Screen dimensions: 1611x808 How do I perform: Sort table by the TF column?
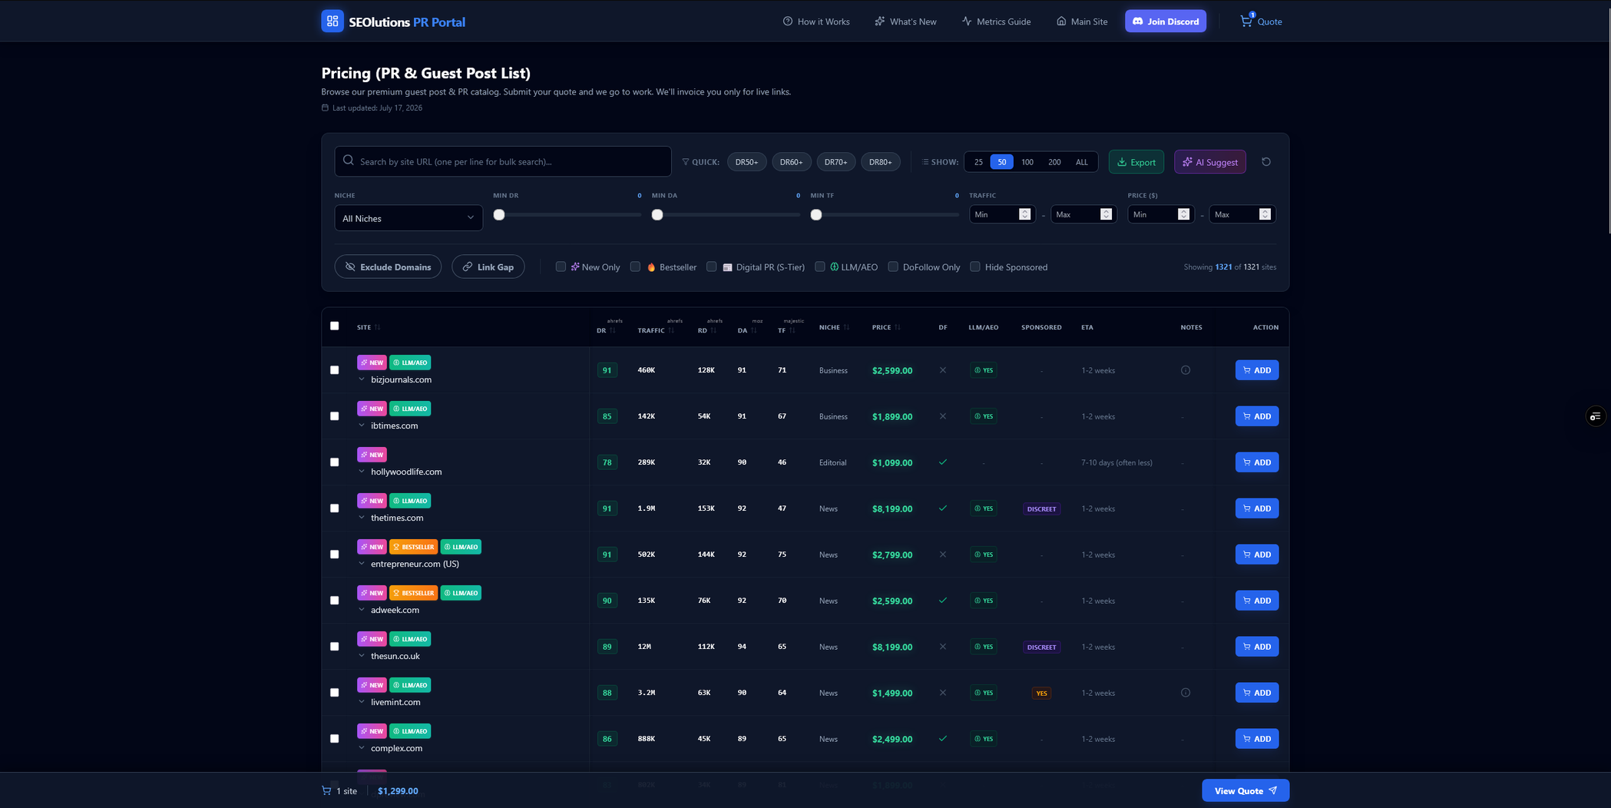[787, 330]
